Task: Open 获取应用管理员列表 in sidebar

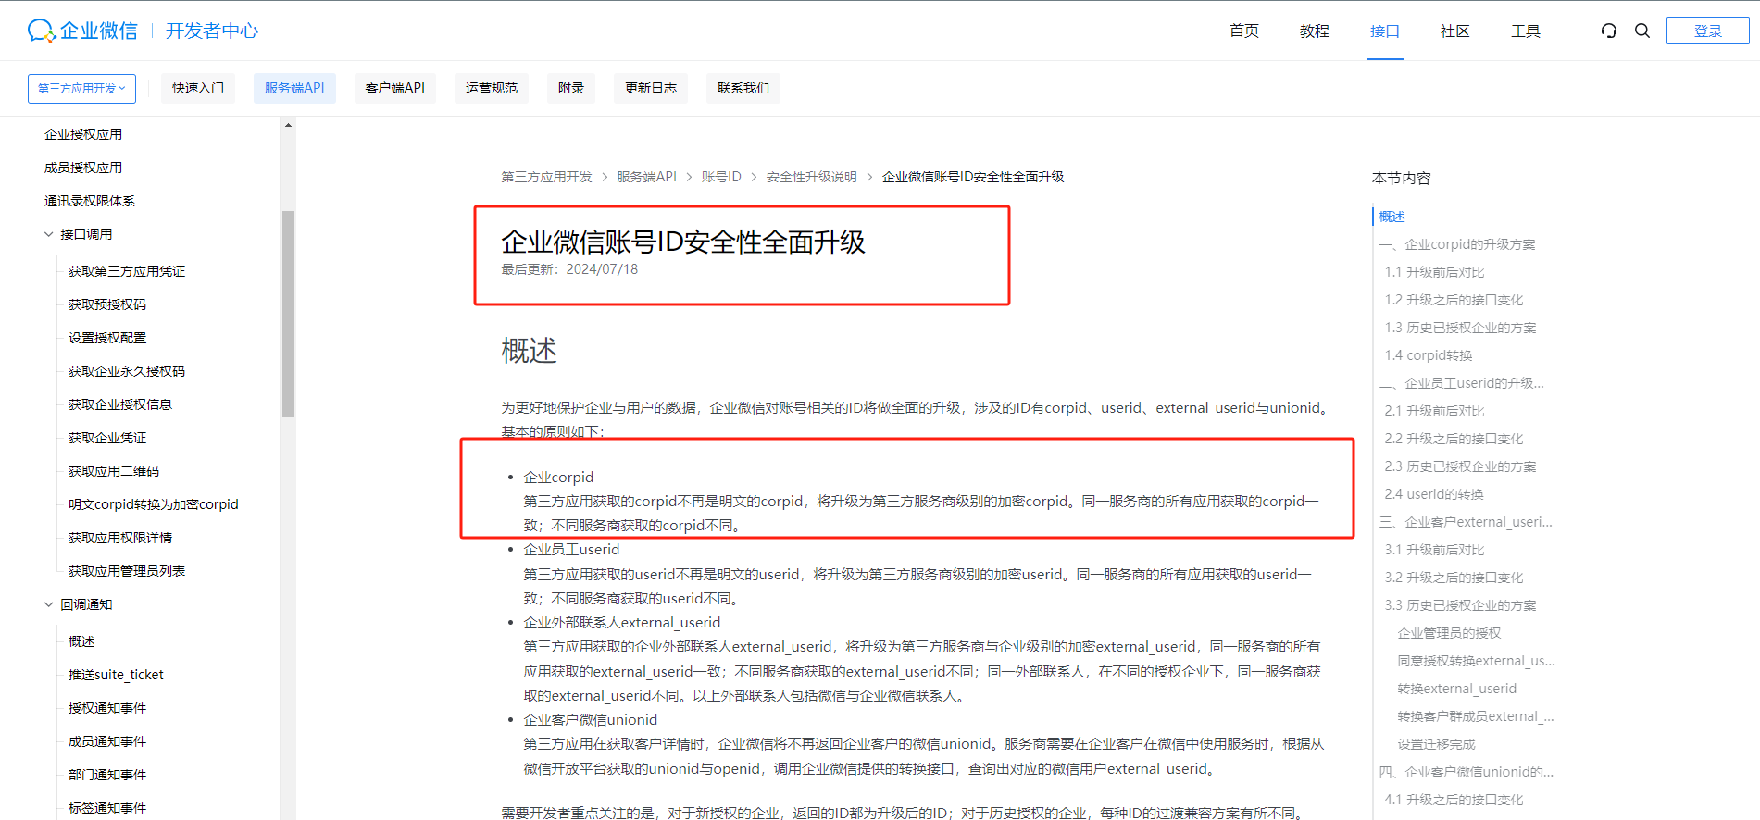Action: pos(127,571)
